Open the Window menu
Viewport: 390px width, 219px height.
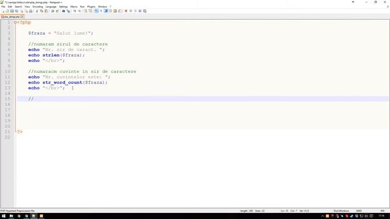102,7
